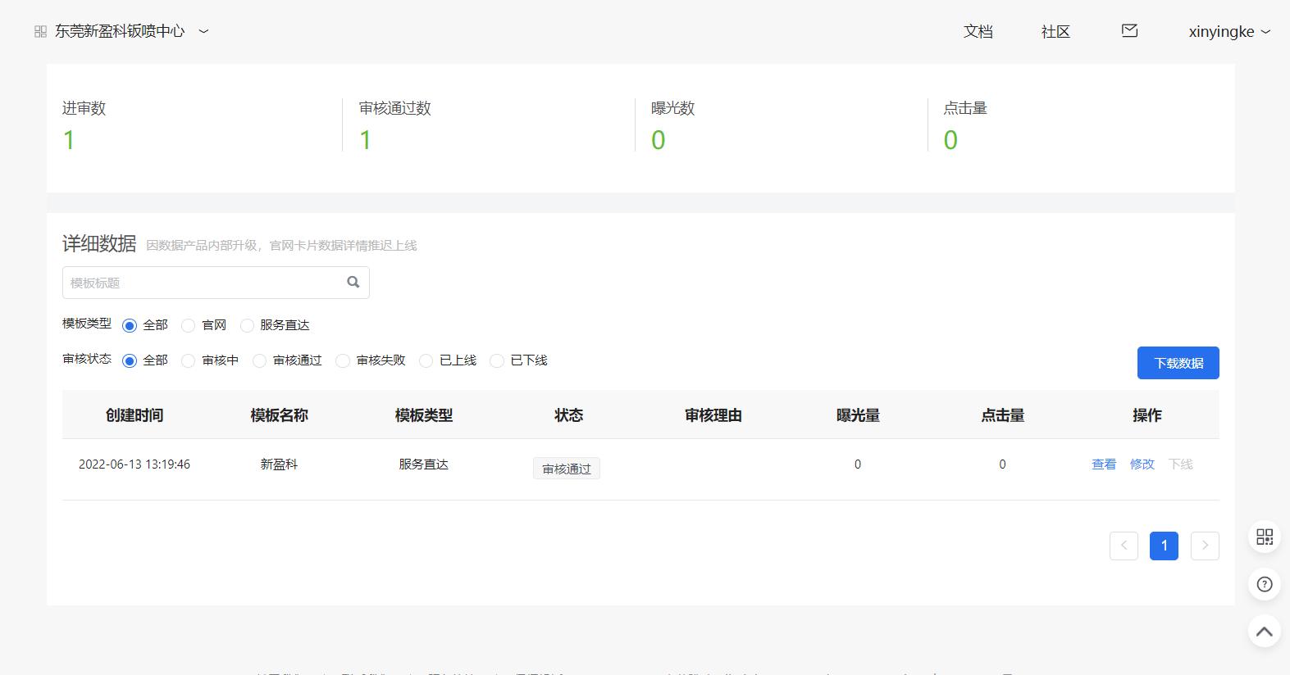Go to previous page arrow
Viewport: 1290px width, 675px height.
1124,546
